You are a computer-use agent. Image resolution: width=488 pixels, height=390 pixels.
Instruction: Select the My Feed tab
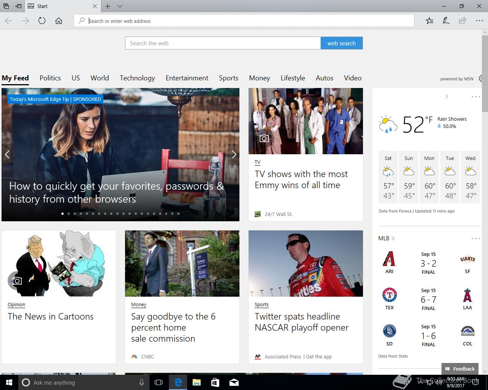[15, 78]
